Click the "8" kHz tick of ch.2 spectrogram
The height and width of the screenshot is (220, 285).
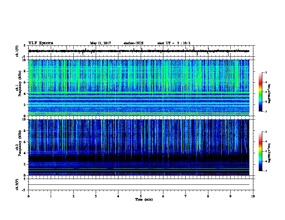[x=25, y=131]
